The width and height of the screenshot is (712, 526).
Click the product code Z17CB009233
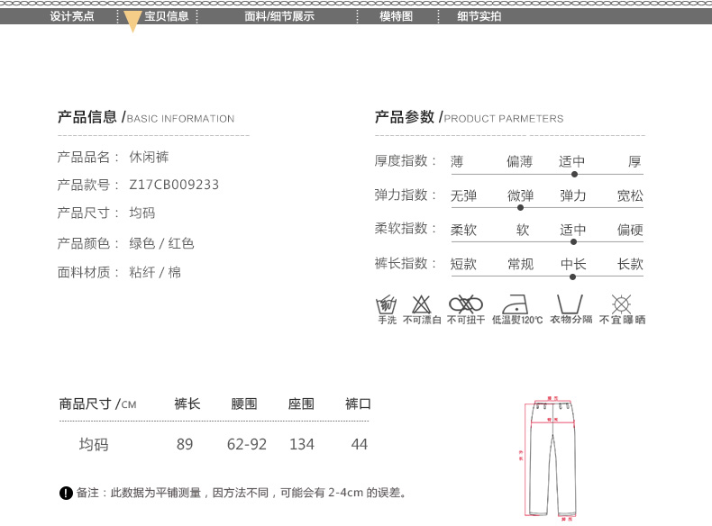pos(174,185)
